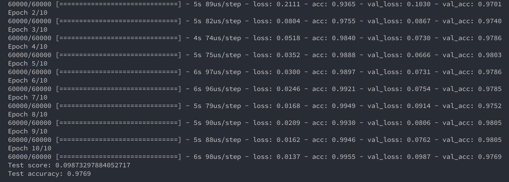Click the Epoch 10/10 label
The width and height of the screenshot is (509, 182).
30,148
